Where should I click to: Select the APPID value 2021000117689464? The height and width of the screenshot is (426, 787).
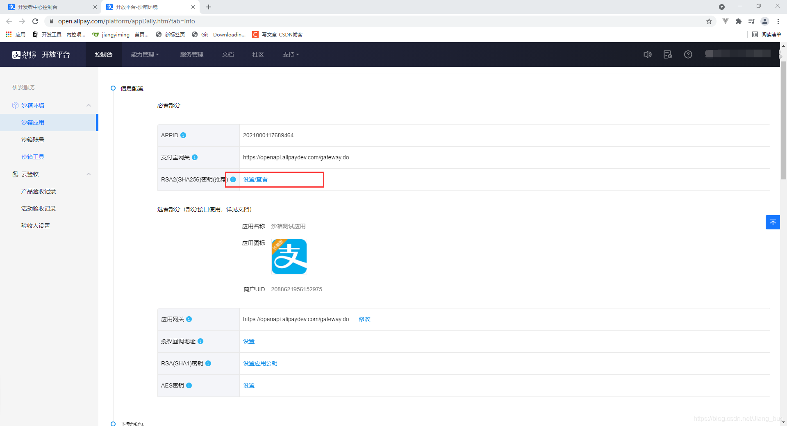coord(268,135)
